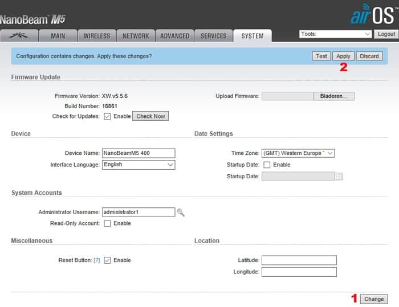
Task: Click the airOS logo
Action: (374, 14)
